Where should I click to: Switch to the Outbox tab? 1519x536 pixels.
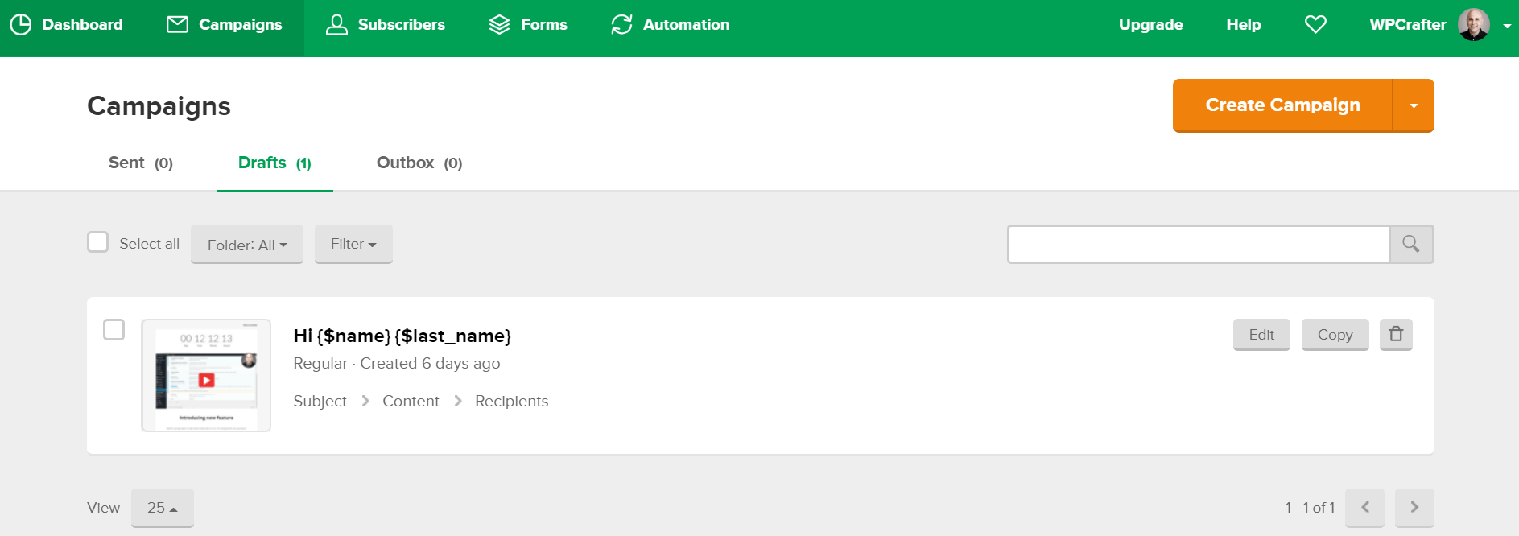[x=419, y=163]
